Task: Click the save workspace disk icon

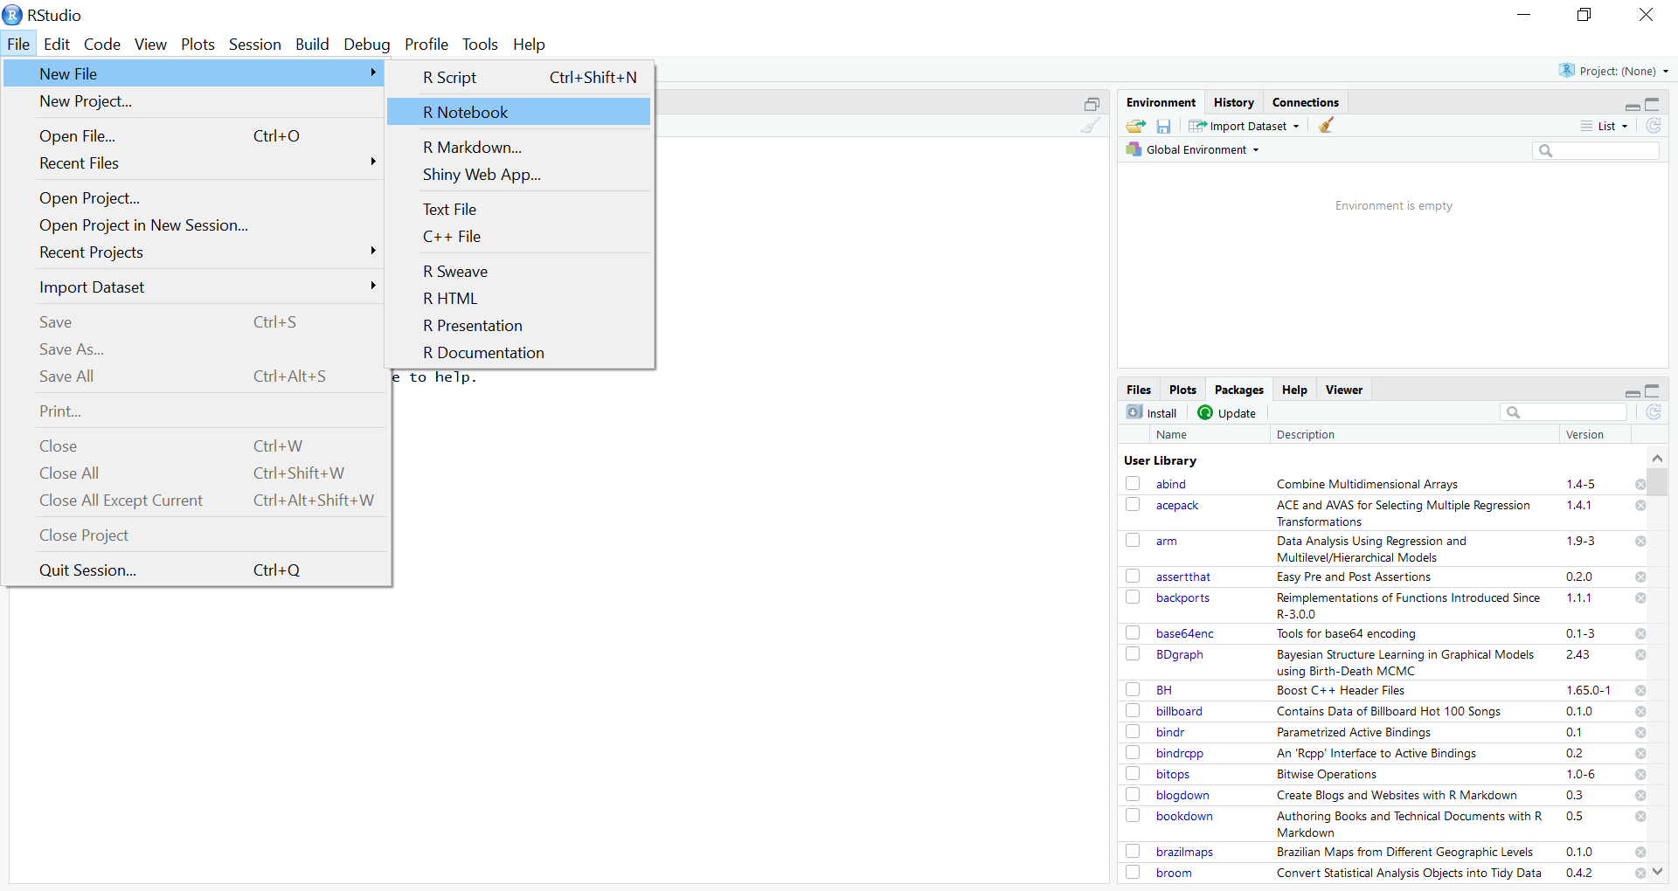Action: click(x=1163, y=126)
